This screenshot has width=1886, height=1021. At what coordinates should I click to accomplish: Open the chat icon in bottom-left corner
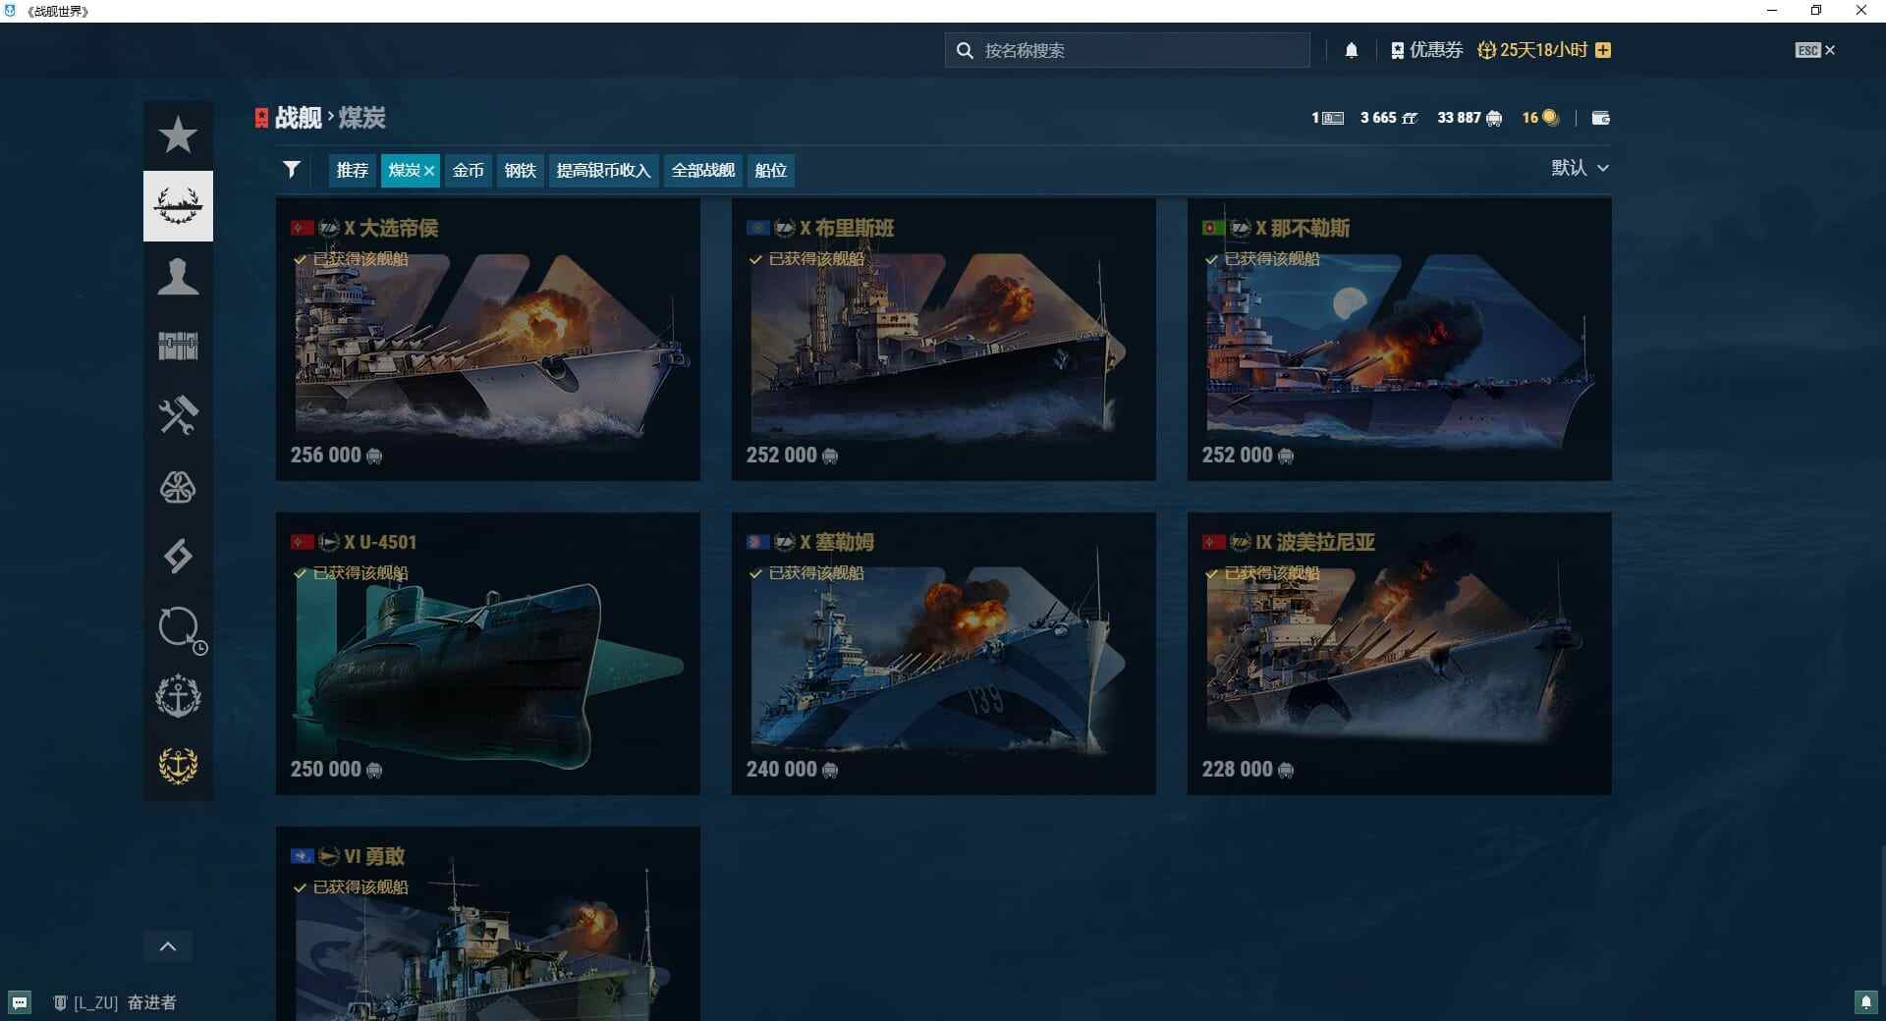(20, 1002)
